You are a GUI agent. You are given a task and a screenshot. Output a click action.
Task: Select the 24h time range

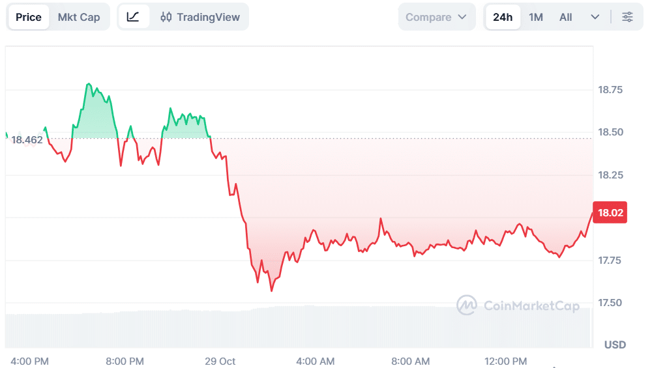[x=503, y=17]
